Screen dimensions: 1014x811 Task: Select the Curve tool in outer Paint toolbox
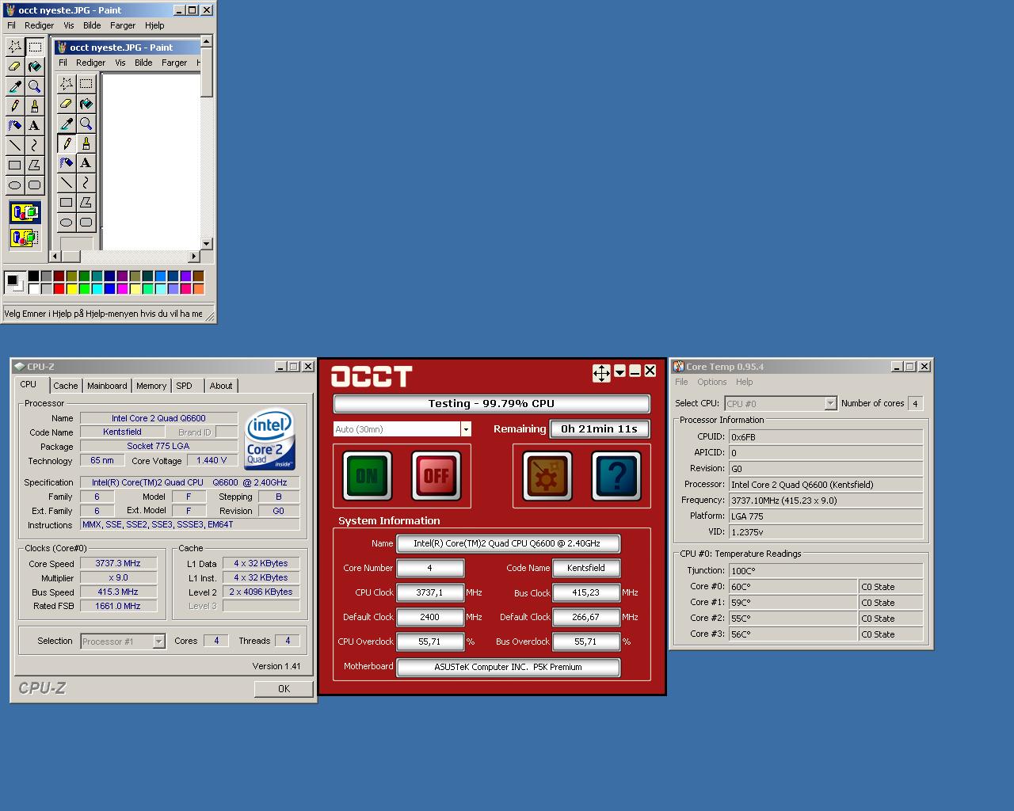34,145
